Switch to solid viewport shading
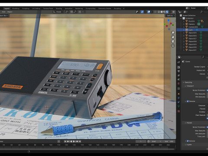Image resolution: width=208 pixels, height=156 pixels. tap(162, 12)
